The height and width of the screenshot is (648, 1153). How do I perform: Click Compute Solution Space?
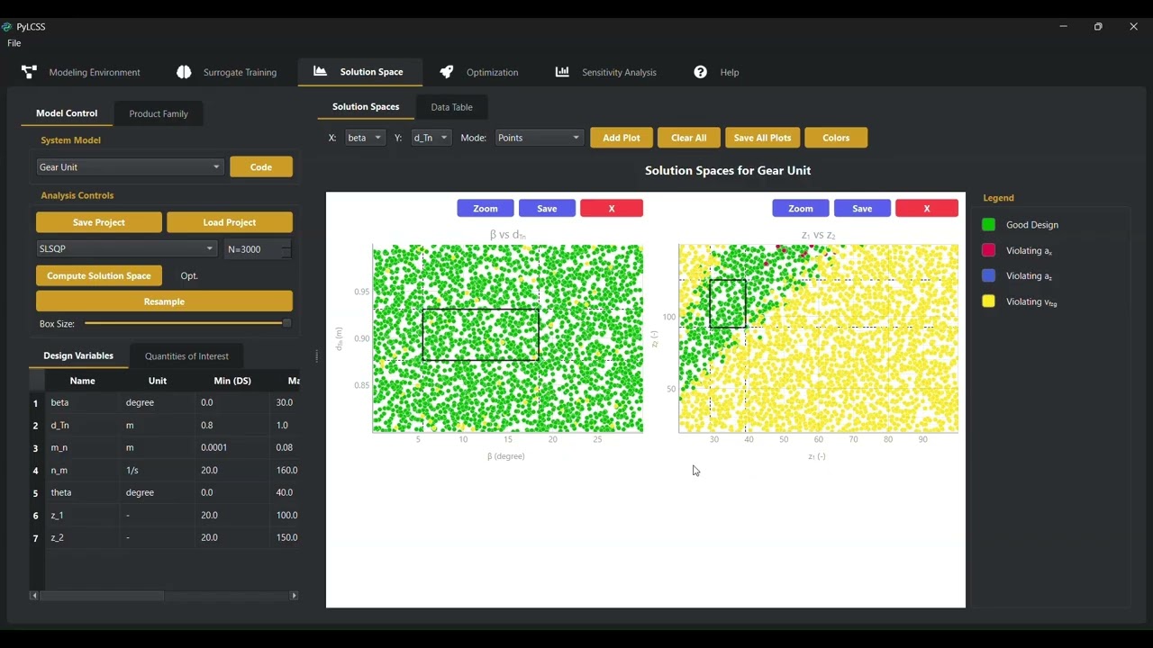[99, 275]
